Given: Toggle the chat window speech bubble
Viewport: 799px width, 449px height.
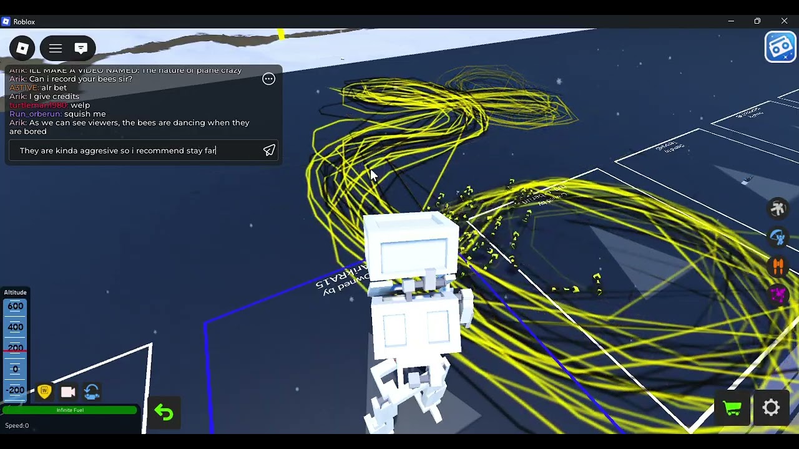Looking at the screenshot, I should (81, 48).
